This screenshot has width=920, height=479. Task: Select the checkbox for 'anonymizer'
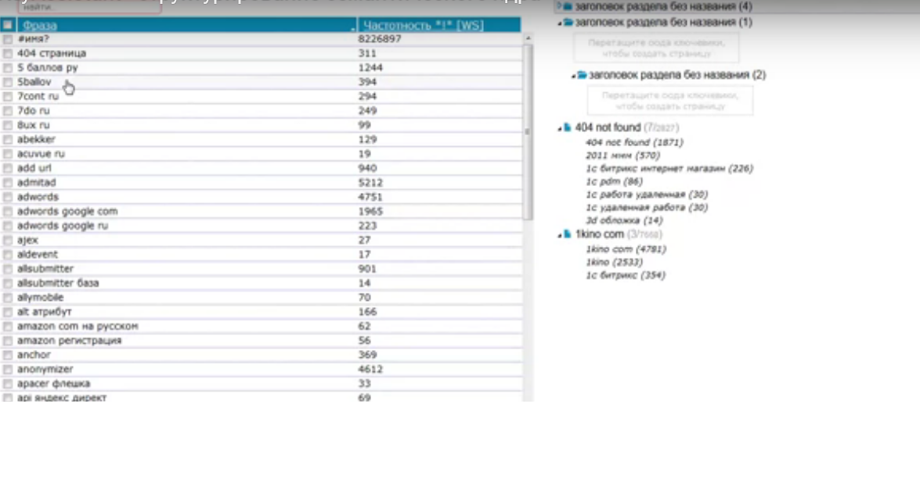[x=8, y=370]
